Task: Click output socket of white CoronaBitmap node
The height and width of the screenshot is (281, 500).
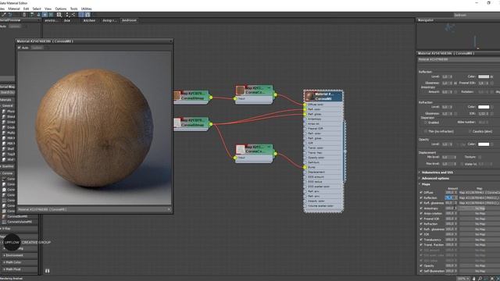Action: coord(211,124)
